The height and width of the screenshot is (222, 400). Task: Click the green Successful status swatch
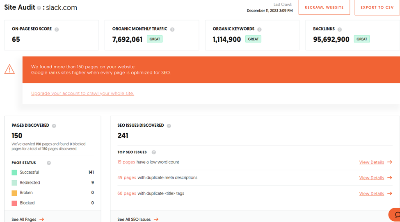14,173
